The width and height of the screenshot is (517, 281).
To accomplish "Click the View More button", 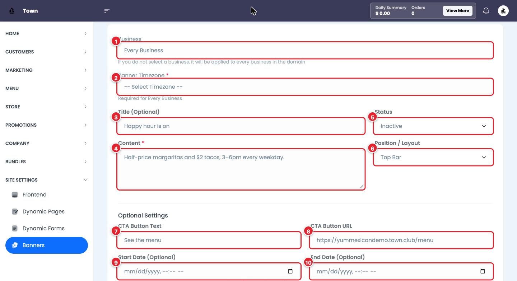I will [x=457, y=11].
